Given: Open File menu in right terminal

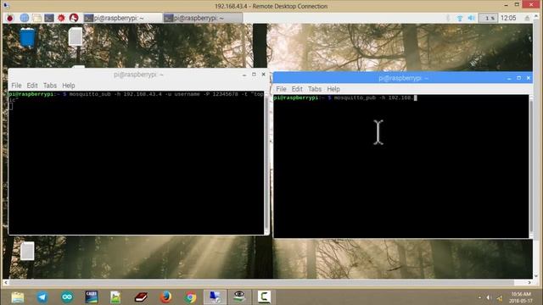Looking at the screenshot, I should [x=281, y=89].
